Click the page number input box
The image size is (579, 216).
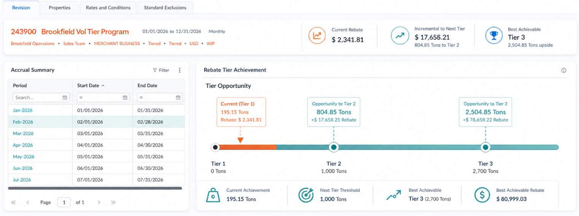pyautogui.click(x=64, y=202)
